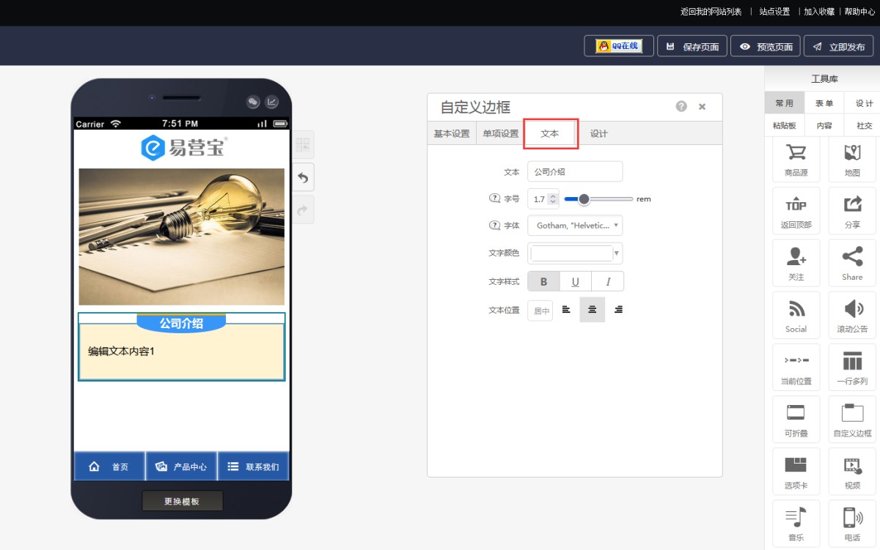Viewport: 880px width, 550px height.
Task: Click the redo arrow beside phone preview
Action: tap(304, 209)
